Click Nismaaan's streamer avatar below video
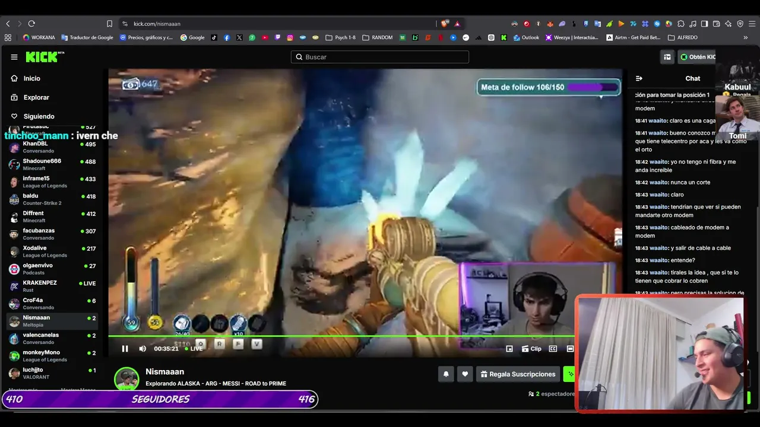The width and height of the screenshot is (760, 427). point(126,379)
